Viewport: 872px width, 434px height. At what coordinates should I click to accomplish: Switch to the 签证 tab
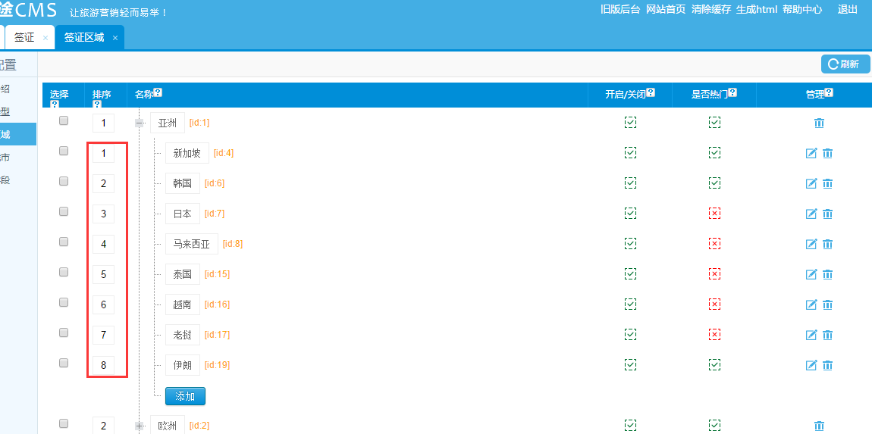tap(24, 37)
